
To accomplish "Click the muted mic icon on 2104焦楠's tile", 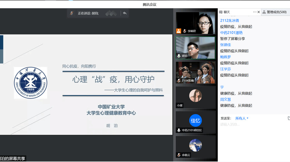I will coord(179,80).
